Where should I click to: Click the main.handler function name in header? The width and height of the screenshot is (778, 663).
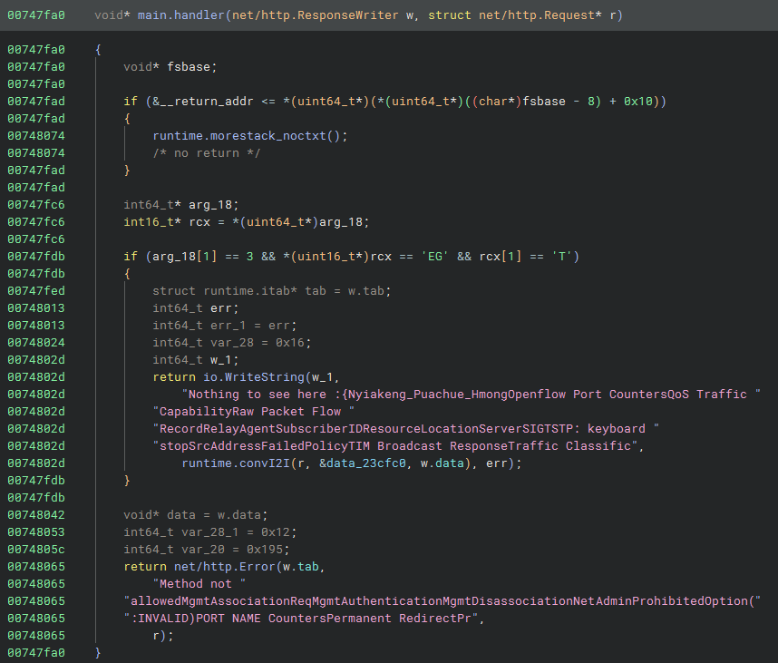tap(180, 16)
